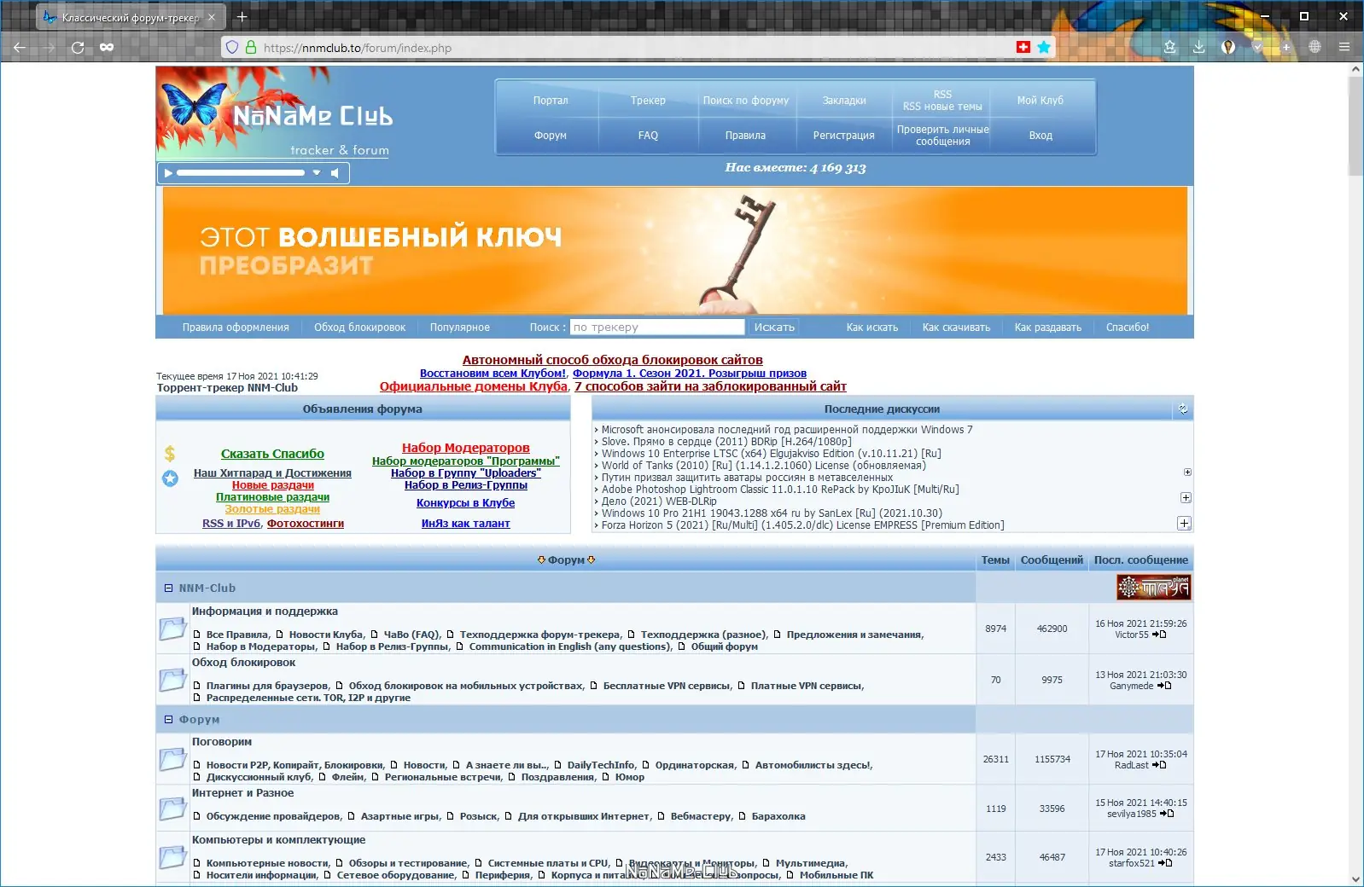Go back using the browser back arrow
Screen dimensions: 1364x887
click(x=20, y=48)
